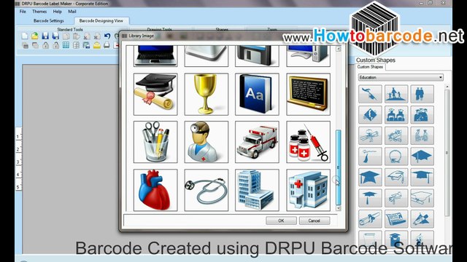Open the Education category dropdown

(401, 77)
